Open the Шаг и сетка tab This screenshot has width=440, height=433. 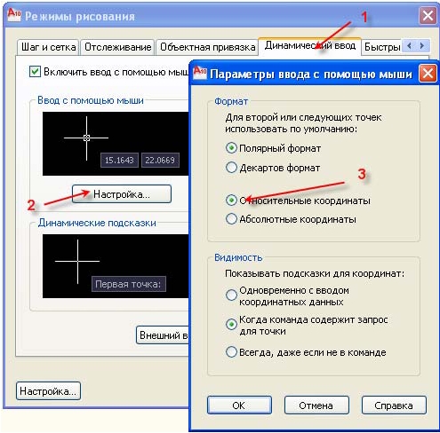[x=48, y=47]
